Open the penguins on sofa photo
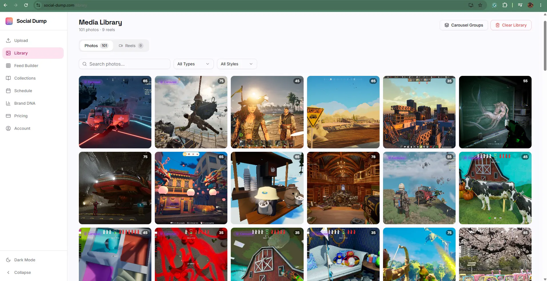This screenshot has width=547, height=281. click(343, 254)
